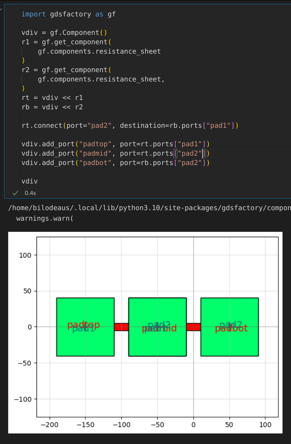Viewport: 291px width, 444px height.
Task: Click the −200 tick label on x-axis
Action: pyautogui.click(x=50, y=424)
